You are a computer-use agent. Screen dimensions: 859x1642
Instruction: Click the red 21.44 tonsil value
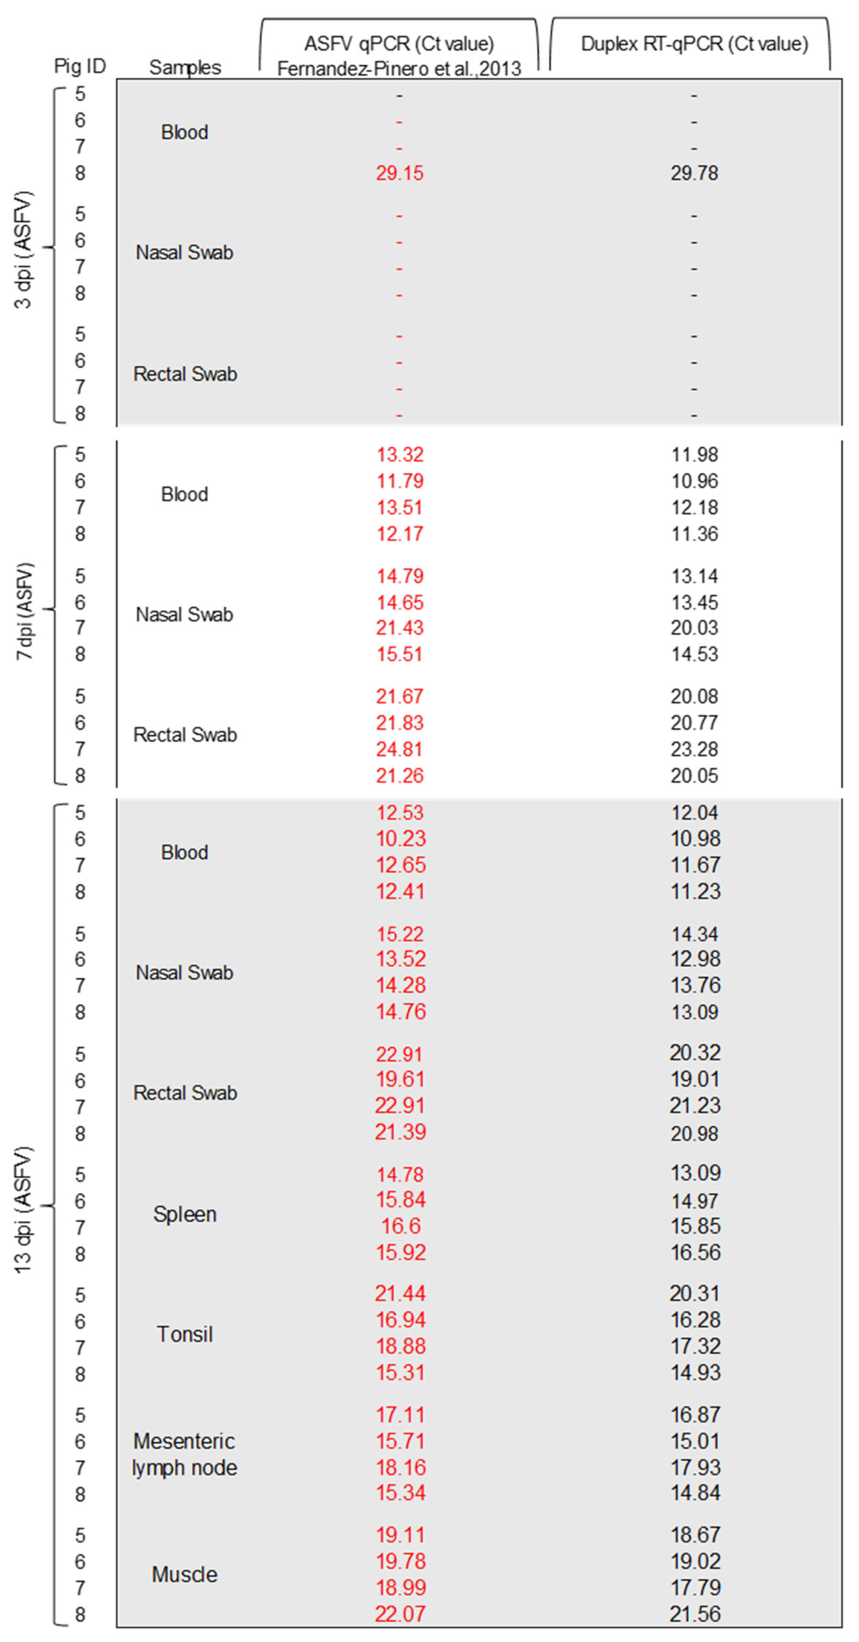click(x=400, y=1293)
